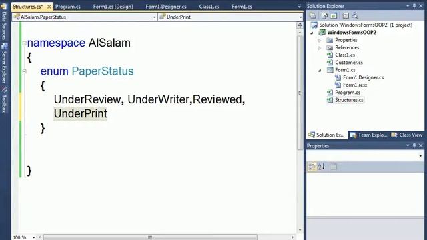
Task: Click the horizontal scrollbar right arrow
Action: click(x=292, y=237)
